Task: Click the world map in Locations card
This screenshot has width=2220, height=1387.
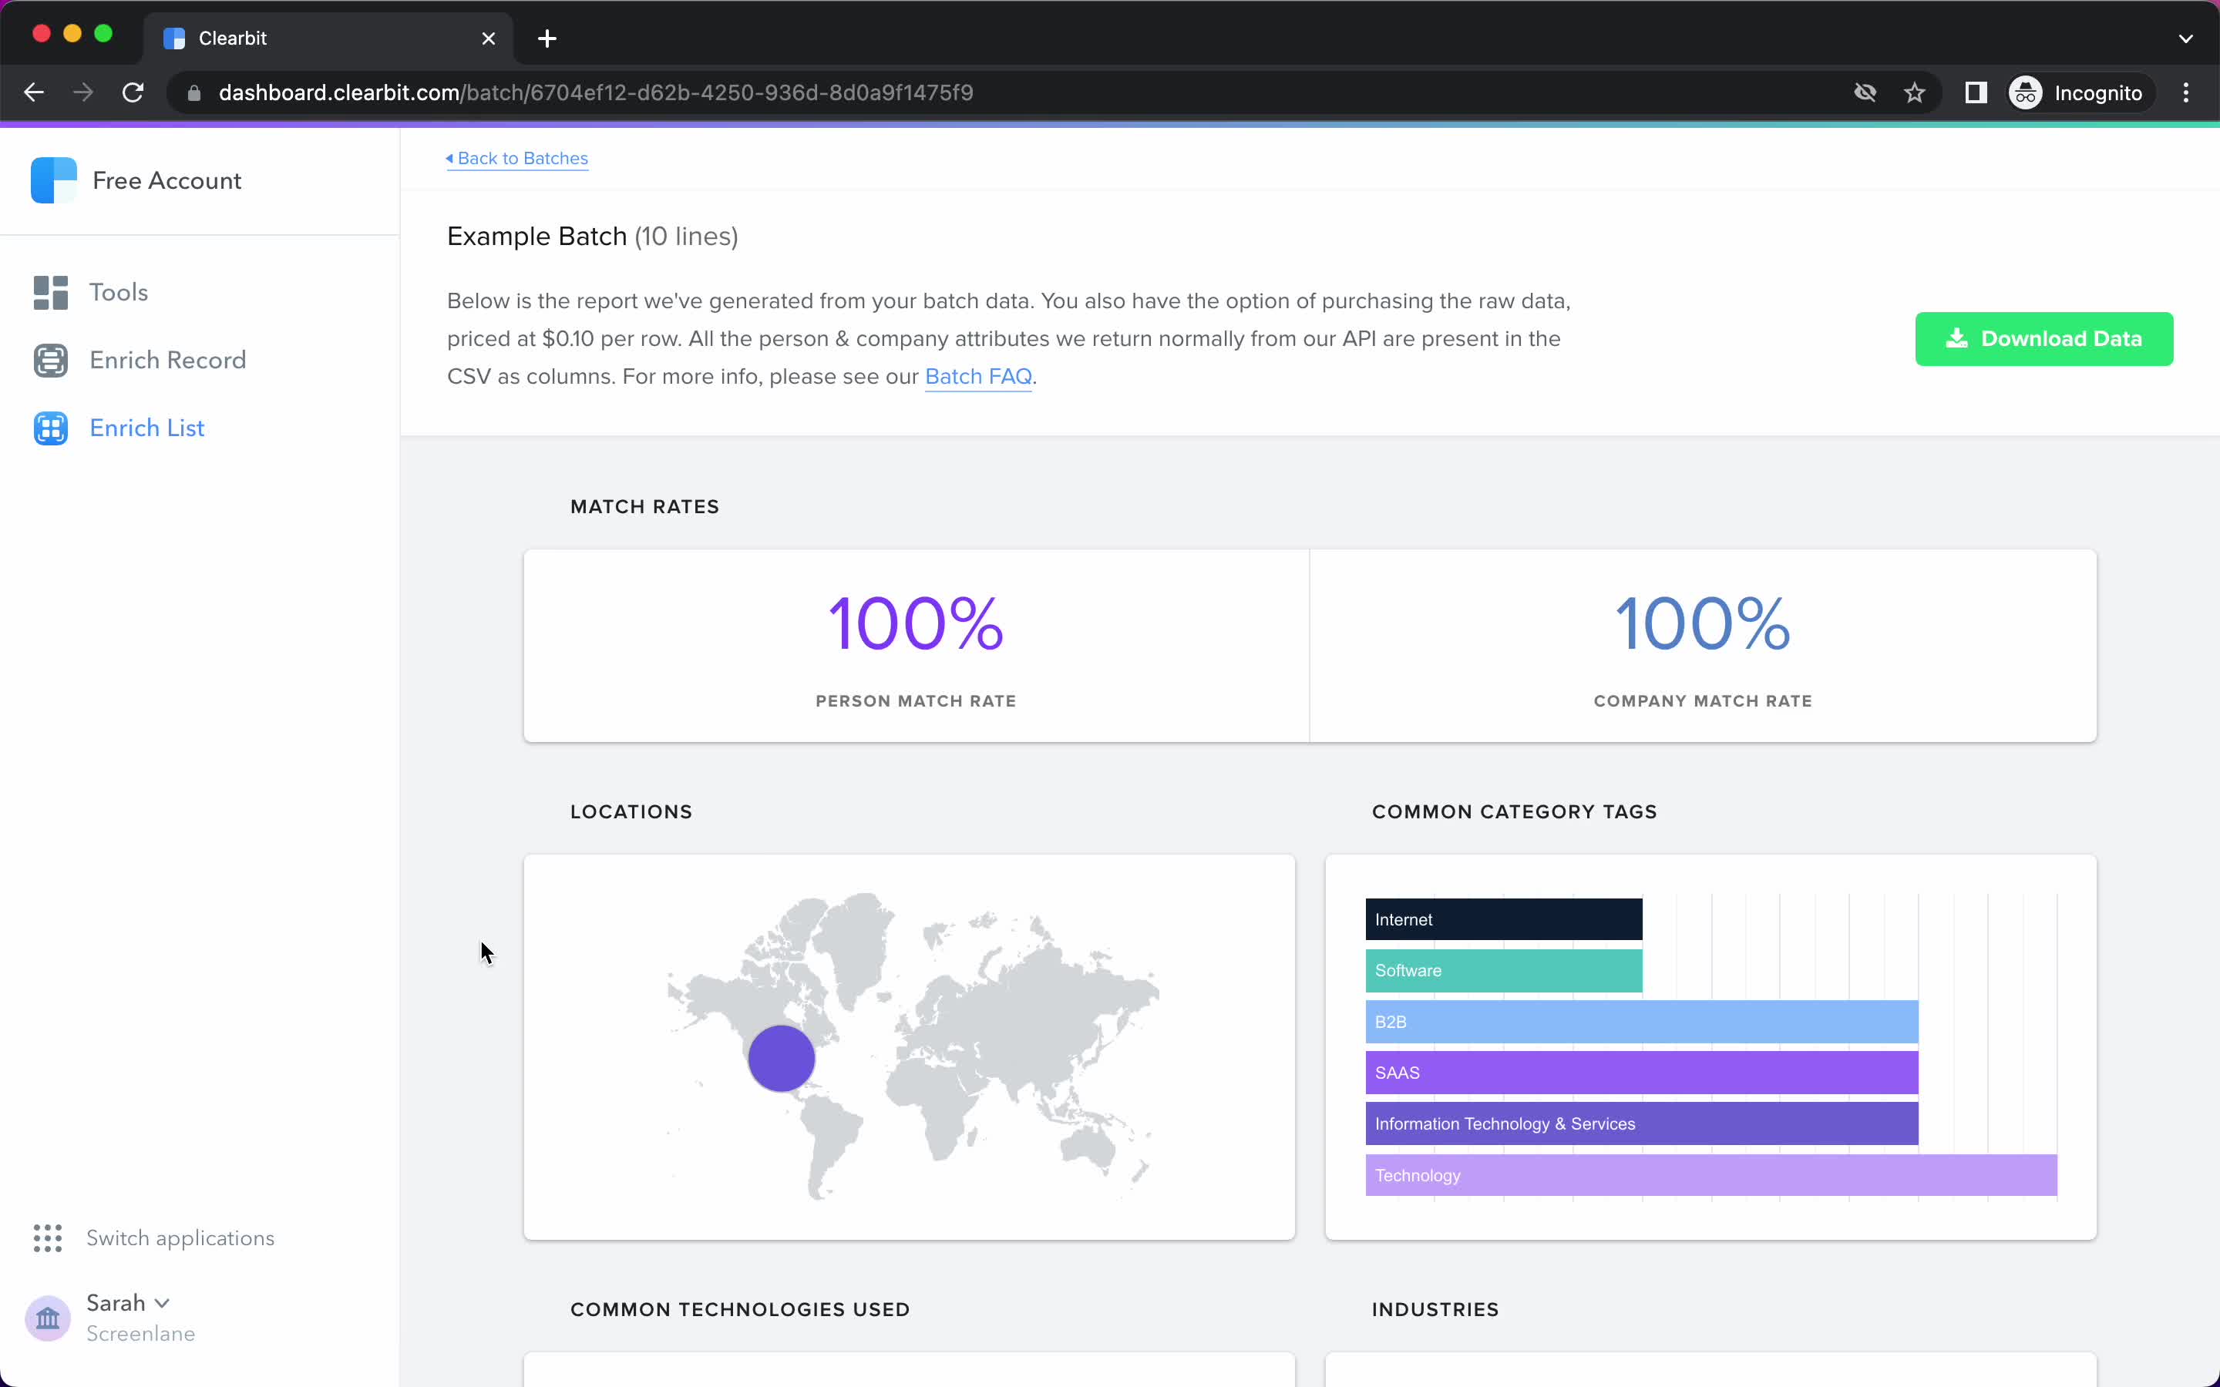Action: (x=911, y=1046)
